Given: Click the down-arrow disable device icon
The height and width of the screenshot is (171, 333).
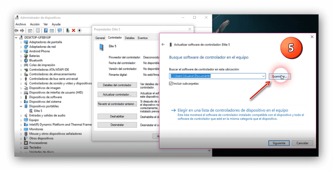Looking at the screenshot, I should tap(80, 31).
